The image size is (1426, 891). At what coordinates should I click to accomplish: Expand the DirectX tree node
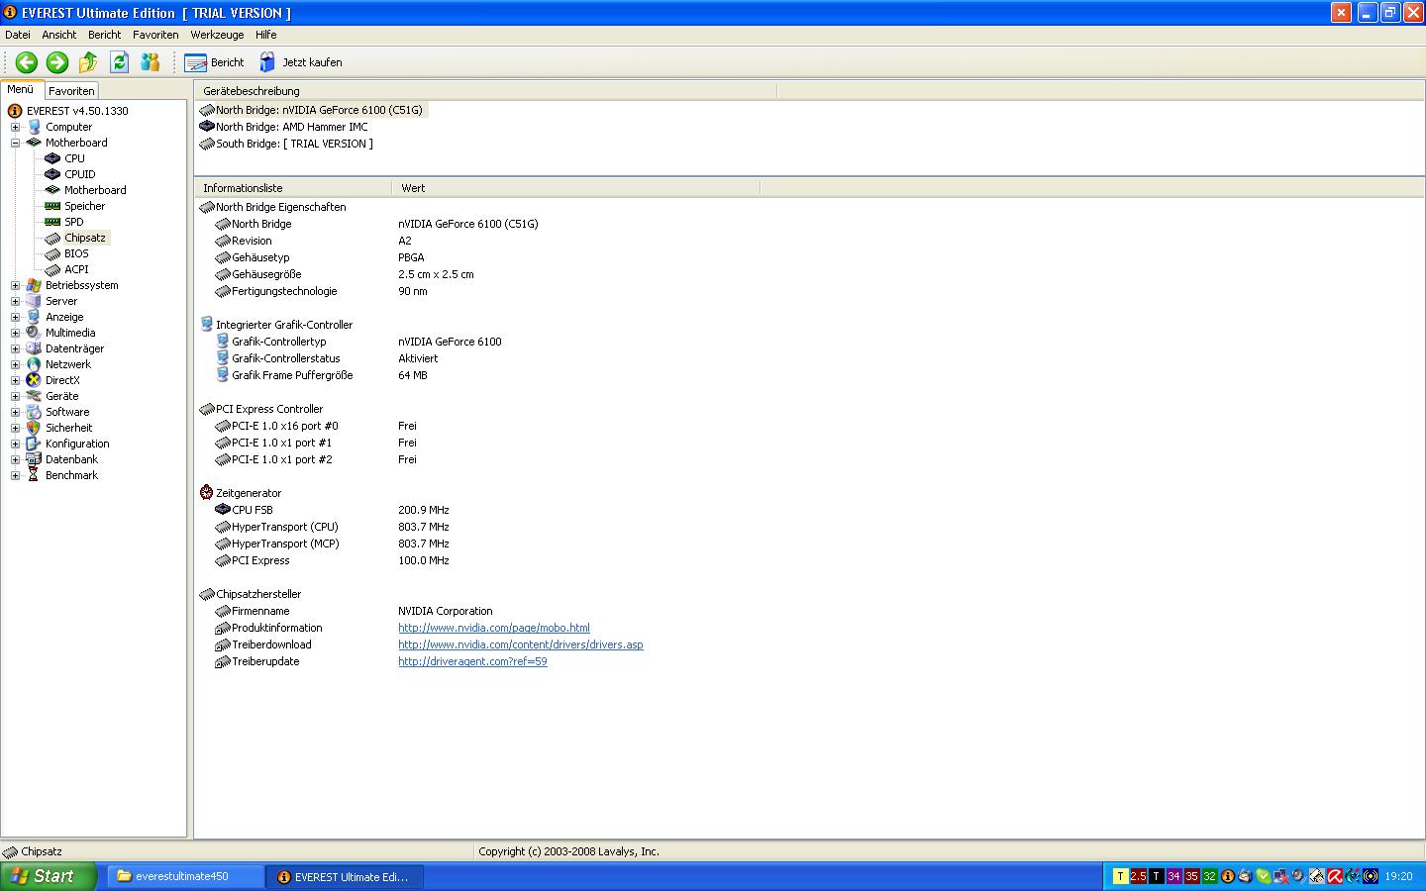pos(15,380)
